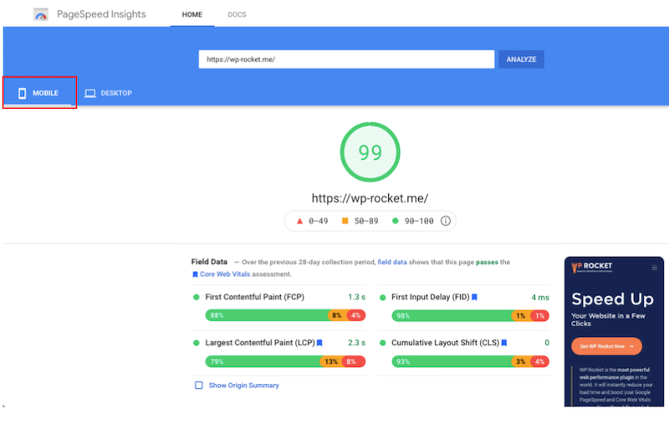This screenshot has height=424, width=669.
Task: Click the First Contentful Paint (FCP) label
Action: (255, 297)
